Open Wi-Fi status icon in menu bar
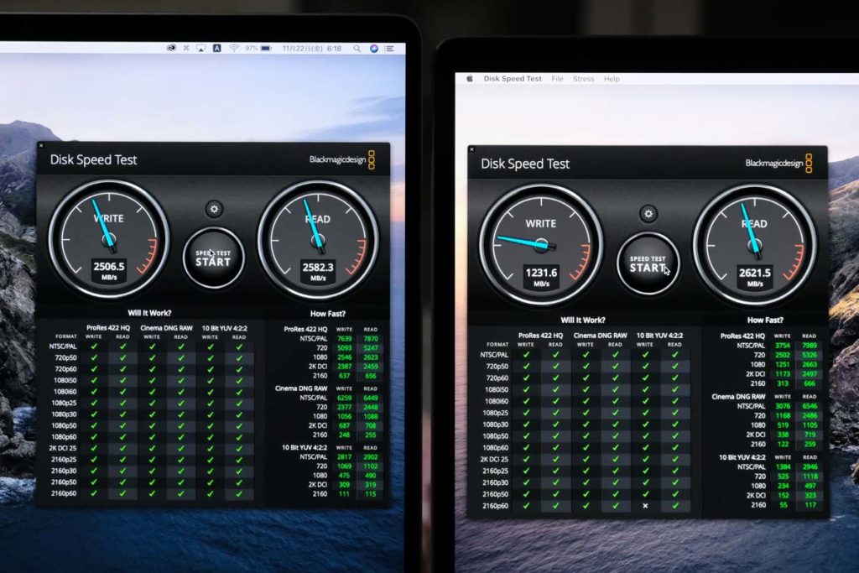 click(234, 48)
